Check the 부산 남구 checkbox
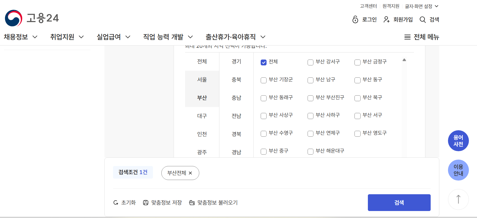477x218 pixels. [310, 80]
